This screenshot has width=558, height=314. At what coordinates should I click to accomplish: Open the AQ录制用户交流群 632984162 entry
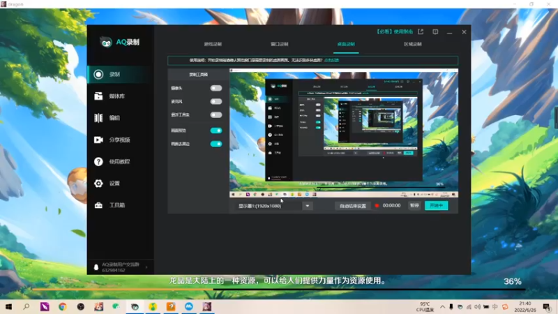[x=120, y=267]
